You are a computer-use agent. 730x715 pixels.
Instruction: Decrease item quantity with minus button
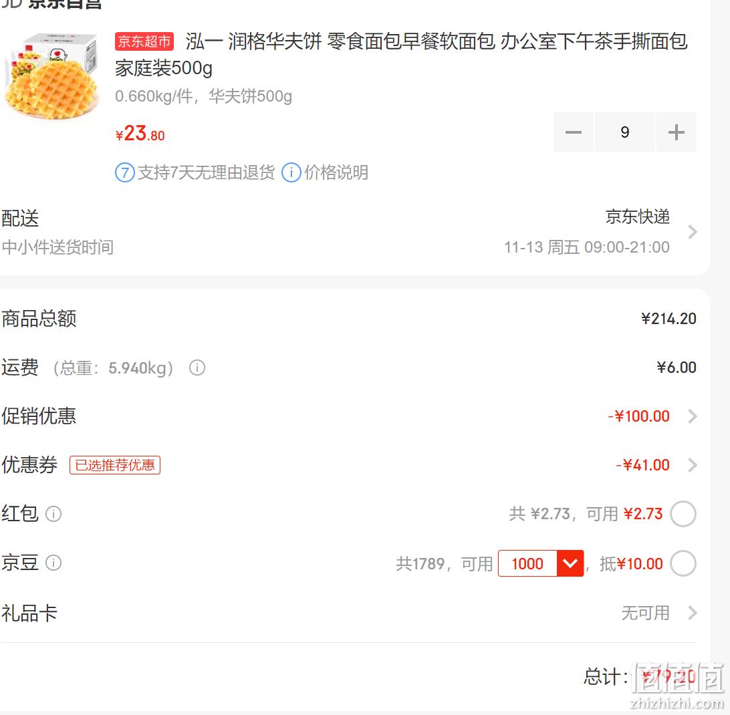click(x=573, y=132)
